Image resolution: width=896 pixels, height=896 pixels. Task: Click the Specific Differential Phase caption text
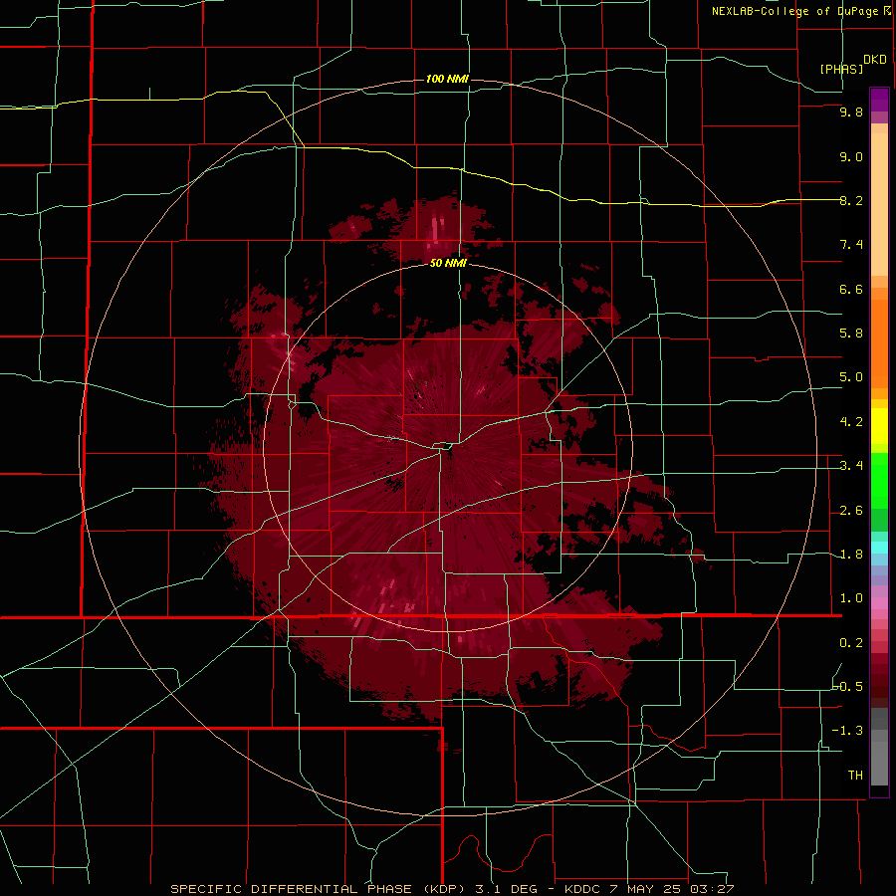452,889
